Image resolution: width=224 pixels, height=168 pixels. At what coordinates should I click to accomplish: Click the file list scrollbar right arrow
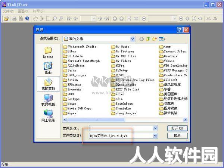pos(185,119)
